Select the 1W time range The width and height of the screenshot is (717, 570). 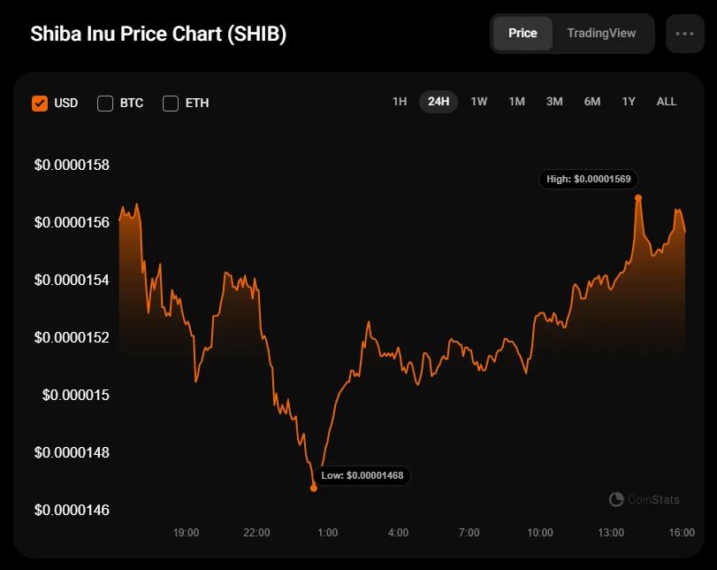coord(478,102)
